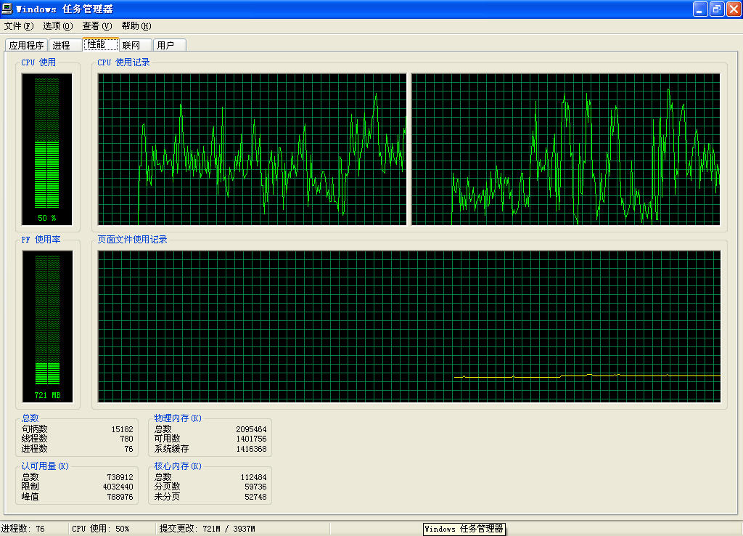
Task: Click the CPU 使用 meter showing 50%
Action: click(47, 148)
